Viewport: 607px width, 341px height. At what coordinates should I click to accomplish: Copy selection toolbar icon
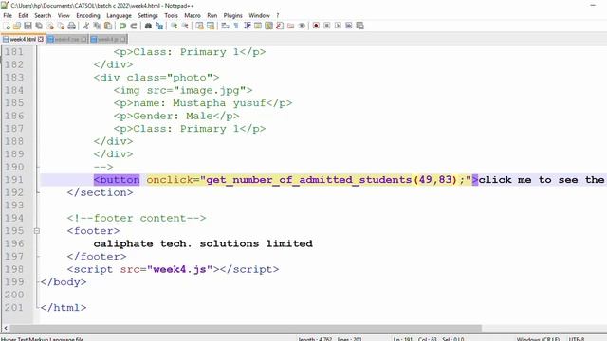[97, 26]
